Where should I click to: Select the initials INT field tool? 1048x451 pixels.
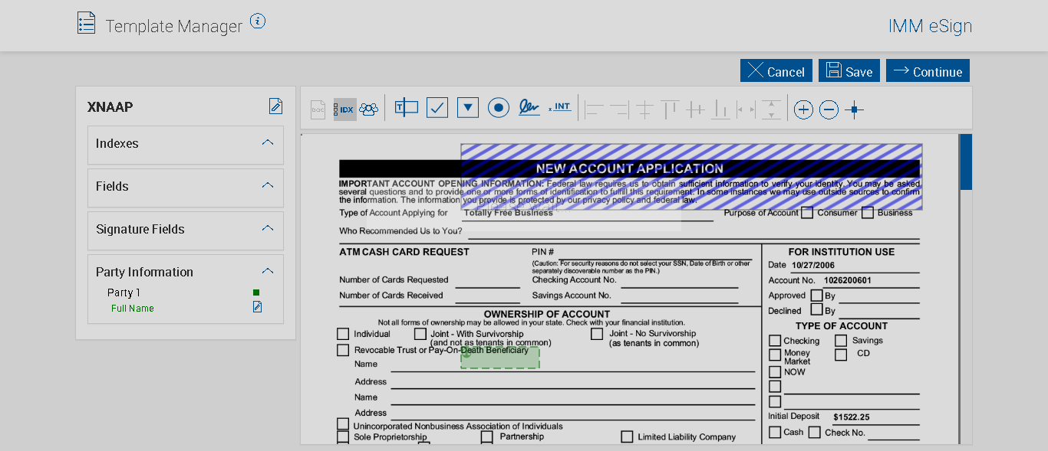pos(560,107)
